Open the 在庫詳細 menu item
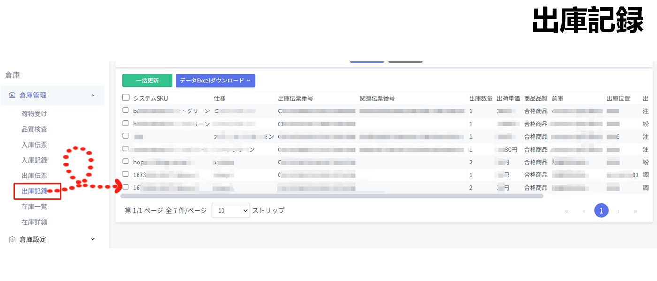657x281 pixels. click(34, 222)
